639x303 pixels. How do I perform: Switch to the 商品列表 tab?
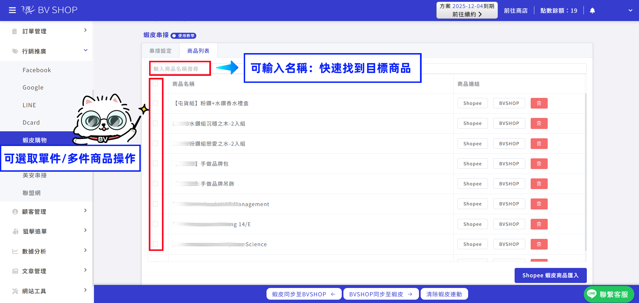click(x=198, y=51)
